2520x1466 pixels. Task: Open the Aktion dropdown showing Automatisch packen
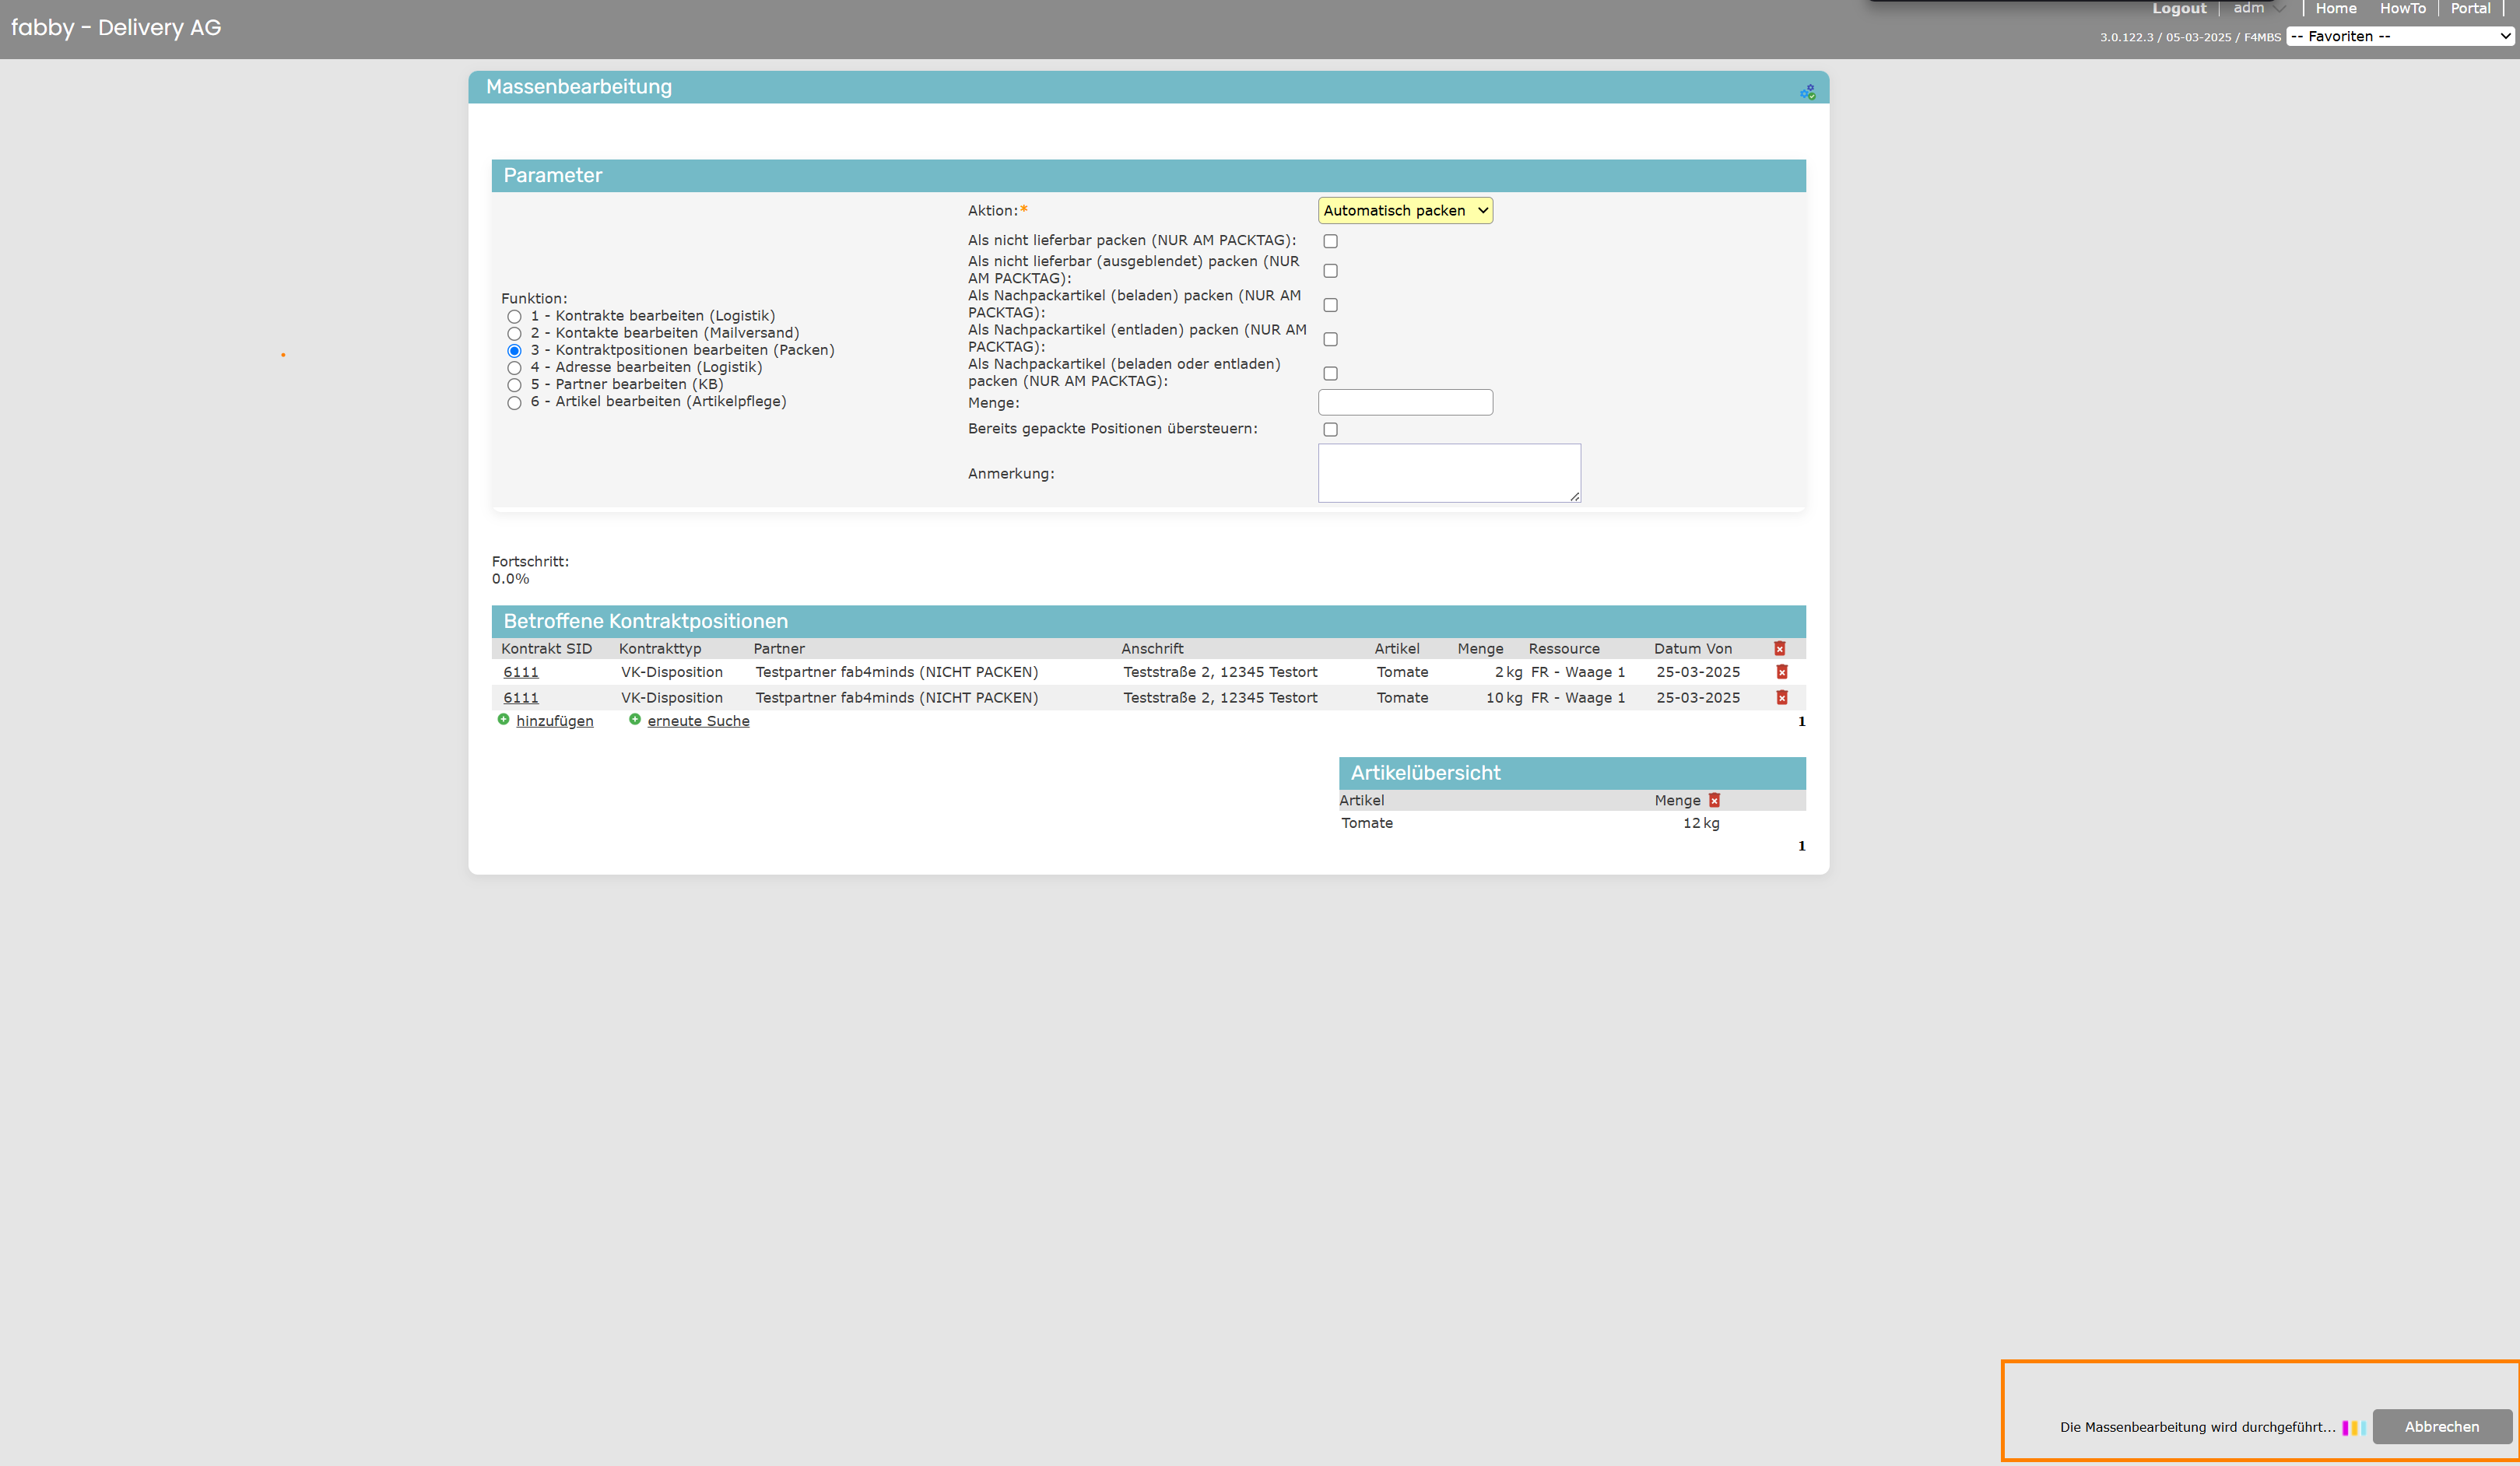pyautogui.click(x=1404, y=211)
